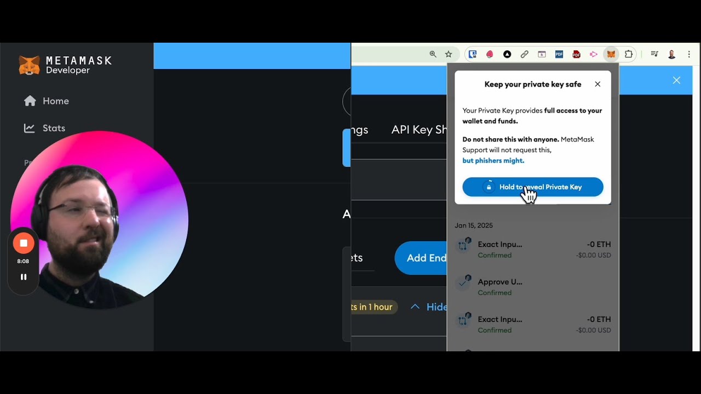The height and width of the screenshot is (394, 701).
Task: Open the Extensions puzzle piece menu
Action: pos(629,54)
